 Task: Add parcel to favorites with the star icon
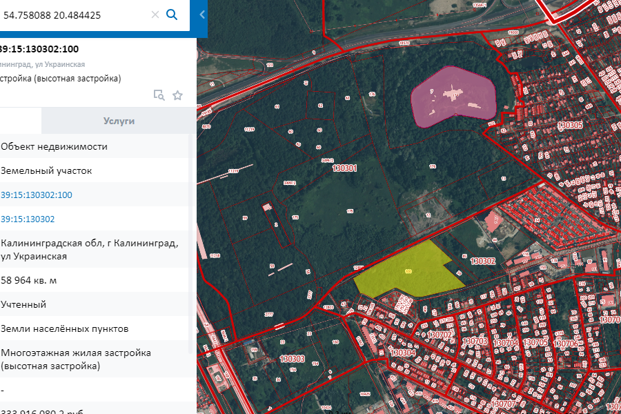click(x=177, y=95)
